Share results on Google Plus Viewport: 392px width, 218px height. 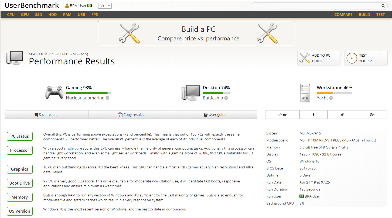click(372, 115)
